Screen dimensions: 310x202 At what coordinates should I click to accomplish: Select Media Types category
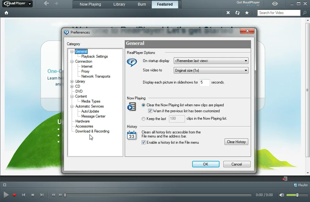(x=91, y=101)
